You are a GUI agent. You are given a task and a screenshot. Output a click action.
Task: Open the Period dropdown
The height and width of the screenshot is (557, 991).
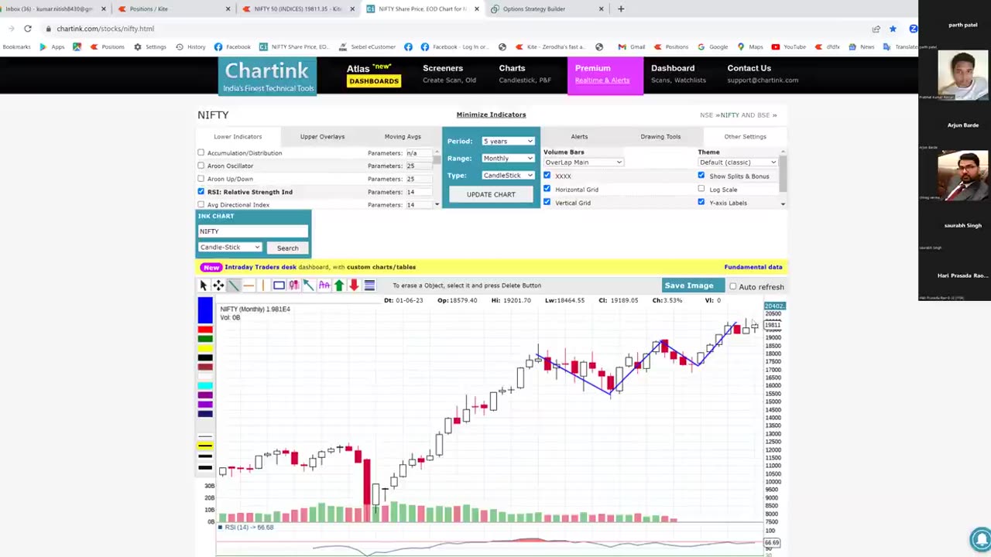point(508,142)
